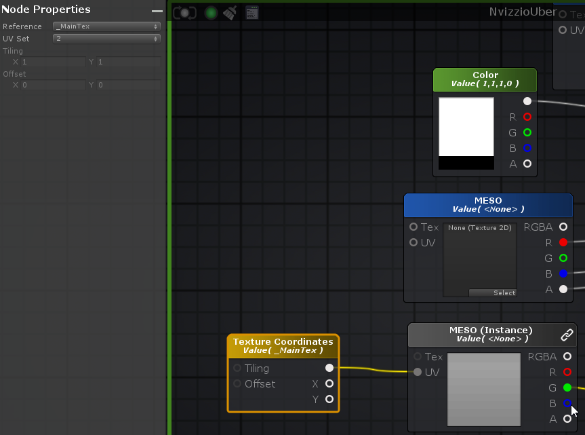
Task: Open the generated shader code viewer
Action: pyautogui.click(x=251, y=12)
